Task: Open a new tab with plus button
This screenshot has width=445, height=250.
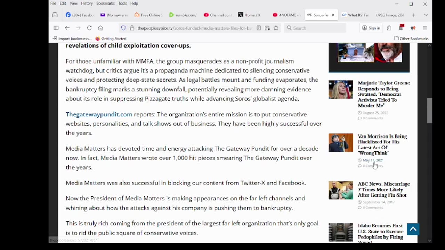Action: (413, 15)
